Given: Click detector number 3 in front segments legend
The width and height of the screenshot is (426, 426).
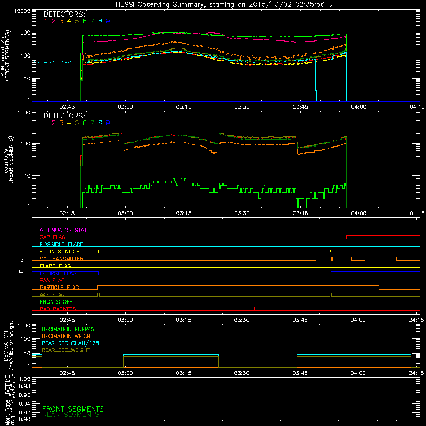Looking at the screenshot, I should (61, 21).
